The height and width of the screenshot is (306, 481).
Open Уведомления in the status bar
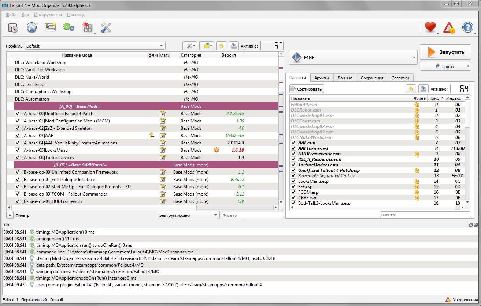point(461,300)
